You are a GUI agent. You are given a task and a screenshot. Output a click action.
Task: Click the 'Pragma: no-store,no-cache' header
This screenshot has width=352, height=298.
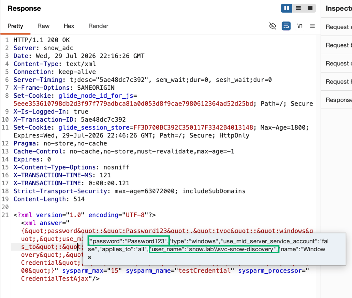click(x=60, y=143)
